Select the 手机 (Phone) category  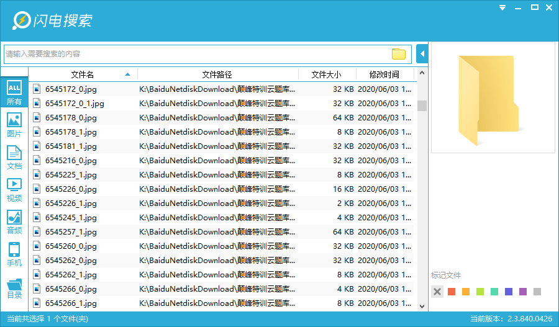click(14, 254)
